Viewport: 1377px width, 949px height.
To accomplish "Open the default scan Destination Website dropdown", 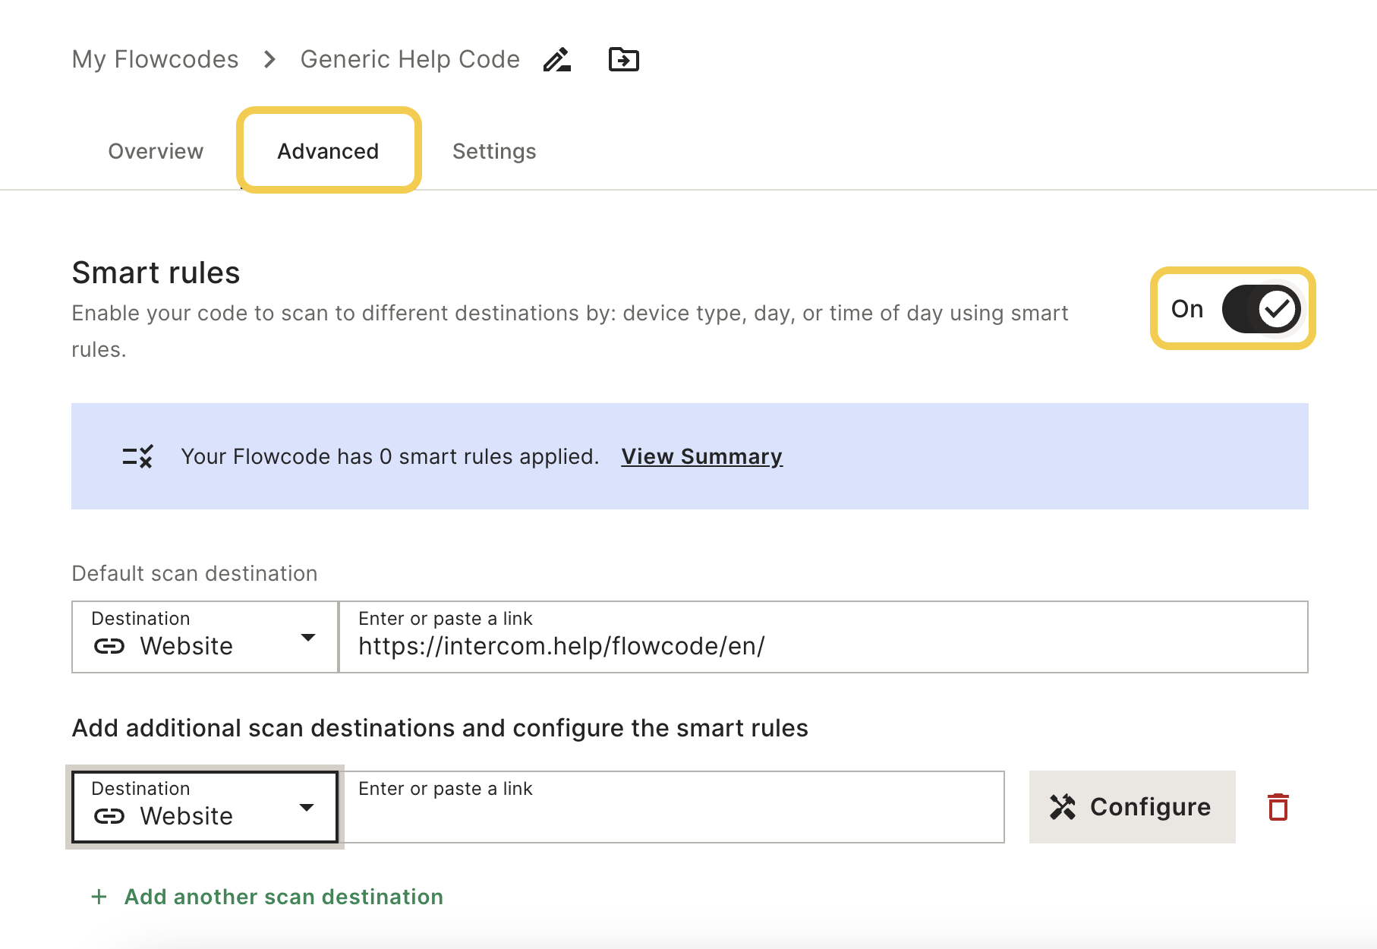I will tap(205, 637).
